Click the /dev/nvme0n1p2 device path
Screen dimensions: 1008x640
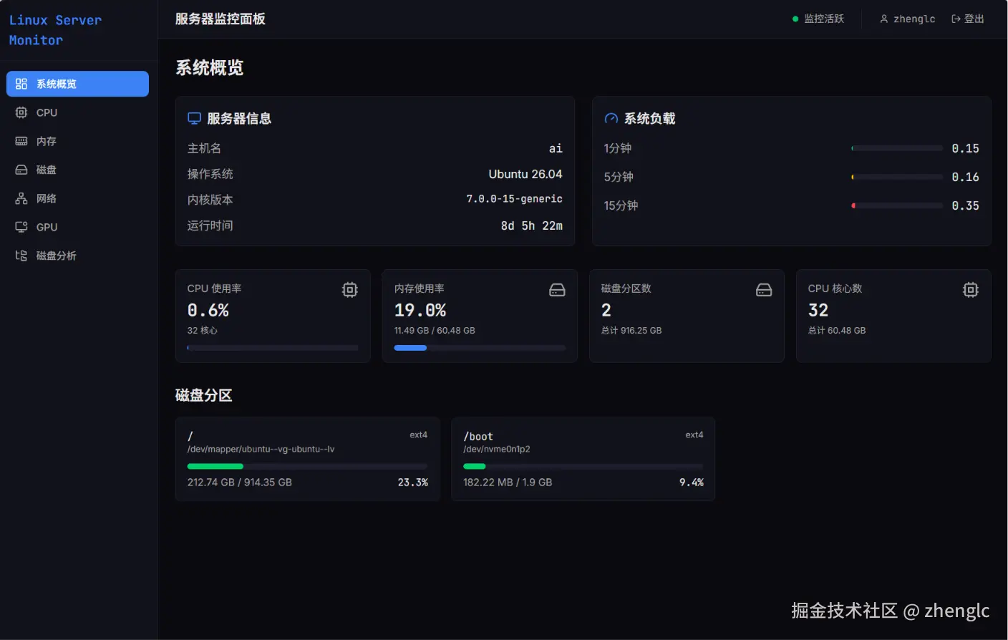click(x=497, y=450)
